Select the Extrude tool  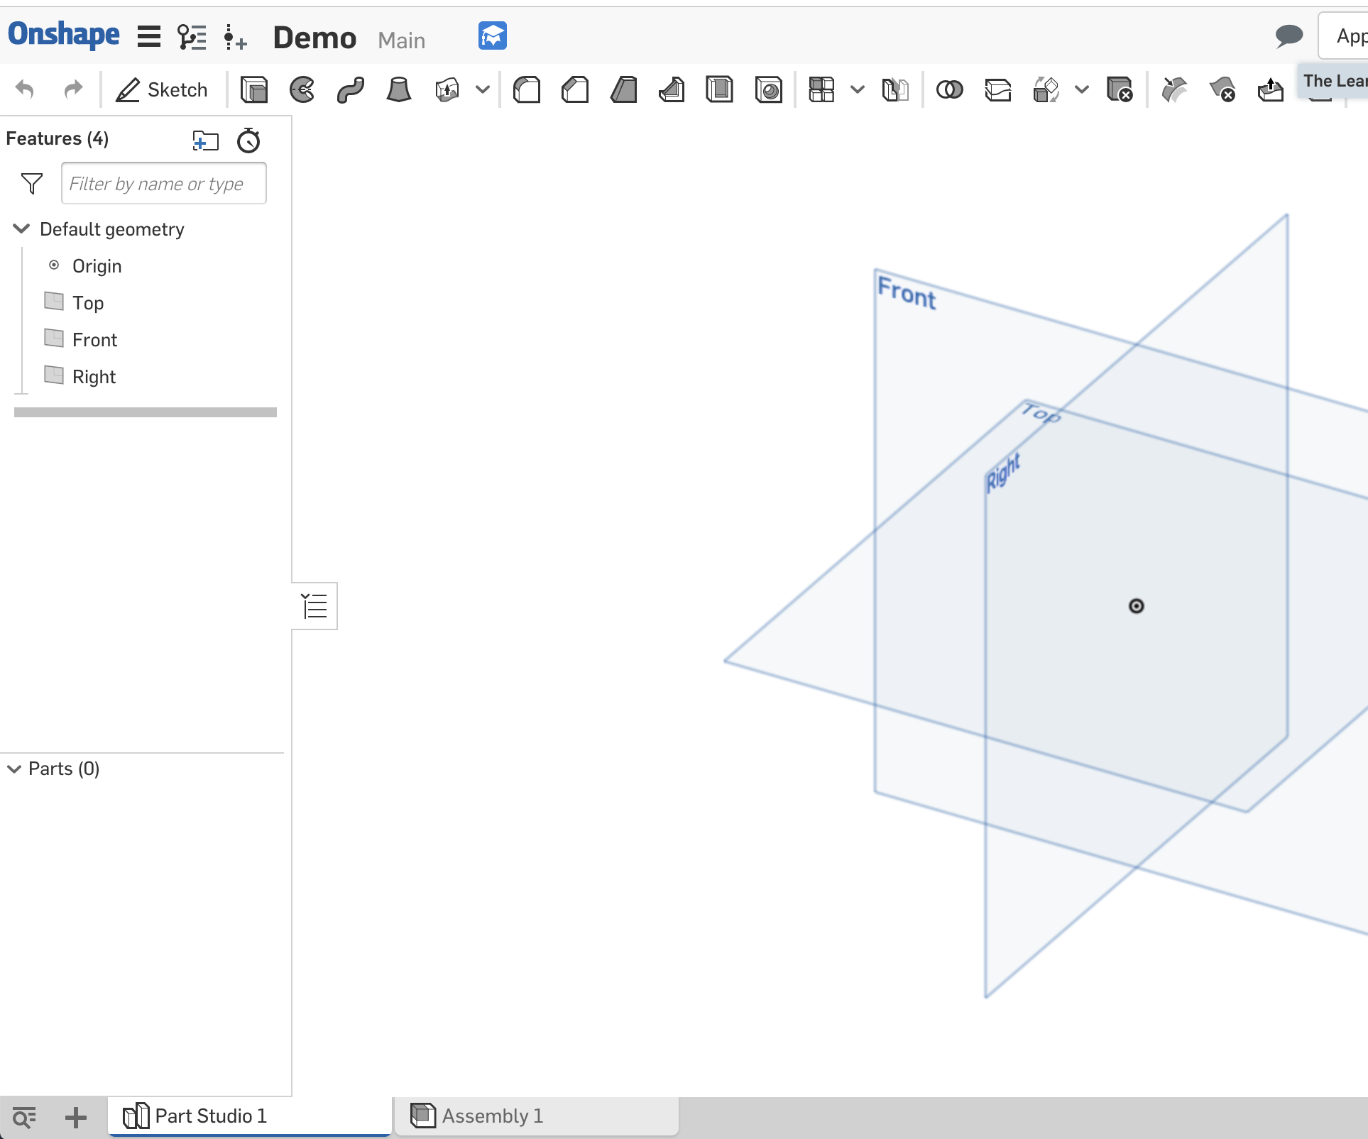tap(254, 89)
